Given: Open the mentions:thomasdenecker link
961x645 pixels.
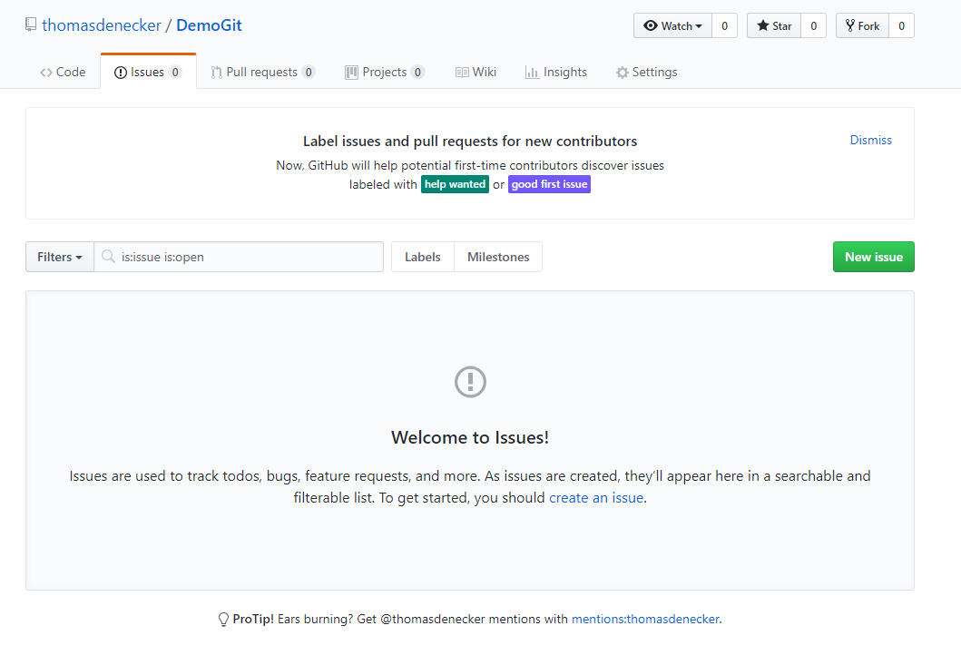Looking at the screenshot, I should [645, 620].
